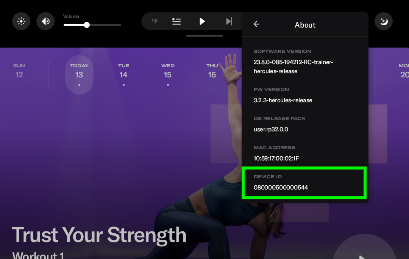Tap the volume speaker icon
The image size is (409, 259).
[45, 22]
